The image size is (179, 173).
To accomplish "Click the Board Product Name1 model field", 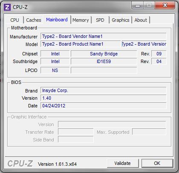I will tap(81, 44).
